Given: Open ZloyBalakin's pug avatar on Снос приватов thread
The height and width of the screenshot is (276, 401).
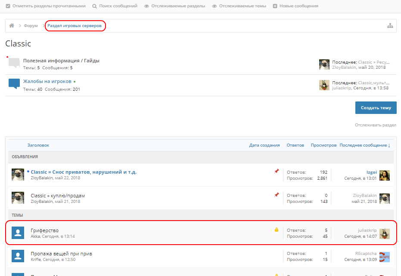Looking at the screenshot, I should pos(18,175).
